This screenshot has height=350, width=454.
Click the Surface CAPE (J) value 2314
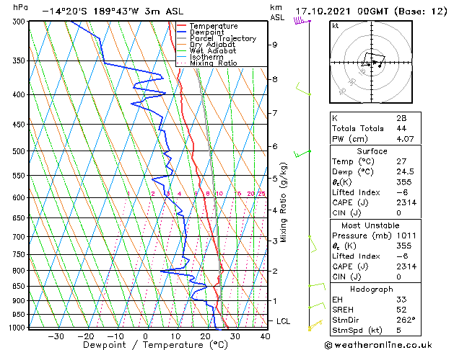(x=406, y=202)
